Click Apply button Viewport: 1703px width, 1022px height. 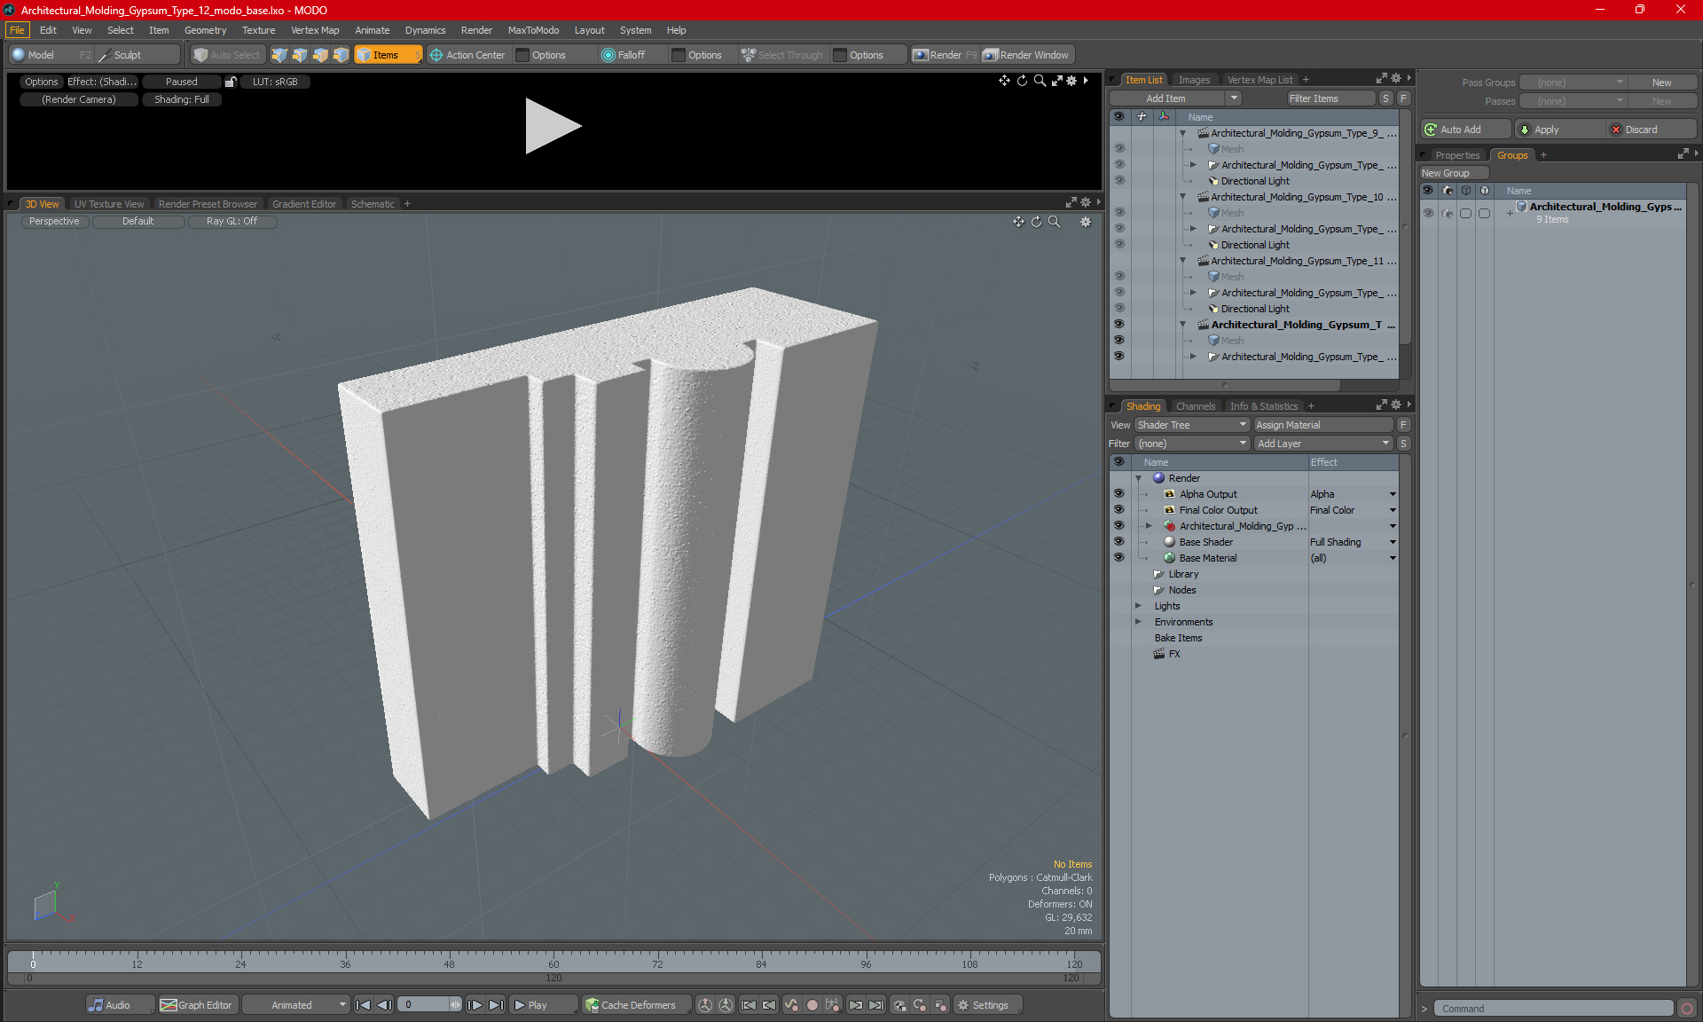tap(1559, 130)
